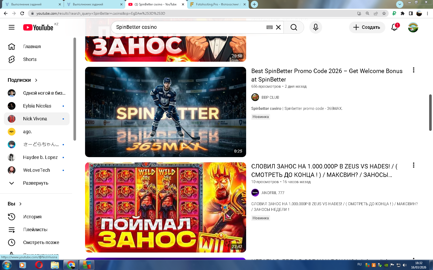433x270 pixels.
Task: Open the account avatar menu
Action: click(x=413, y=27)
